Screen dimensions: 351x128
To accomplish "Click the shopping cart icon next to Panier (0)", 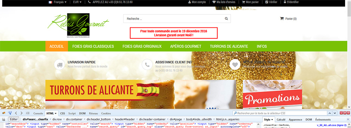I will click(x=282, y=19).
